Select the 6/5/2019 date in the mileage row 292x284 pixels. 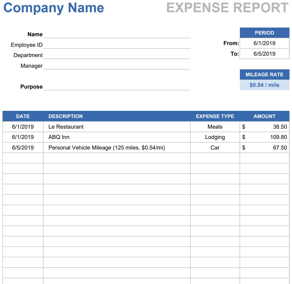23,148
